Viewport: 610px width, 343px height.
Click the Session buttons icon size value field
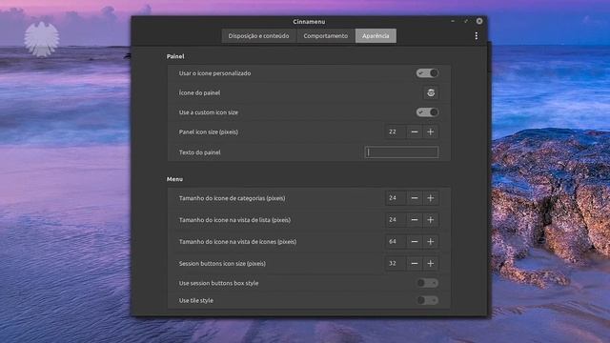[396, 263]
